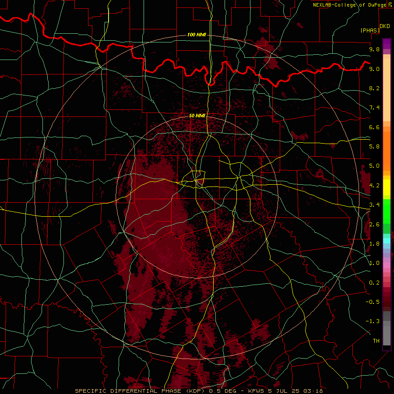Click the 9.0 color scale value

point(374,69)
